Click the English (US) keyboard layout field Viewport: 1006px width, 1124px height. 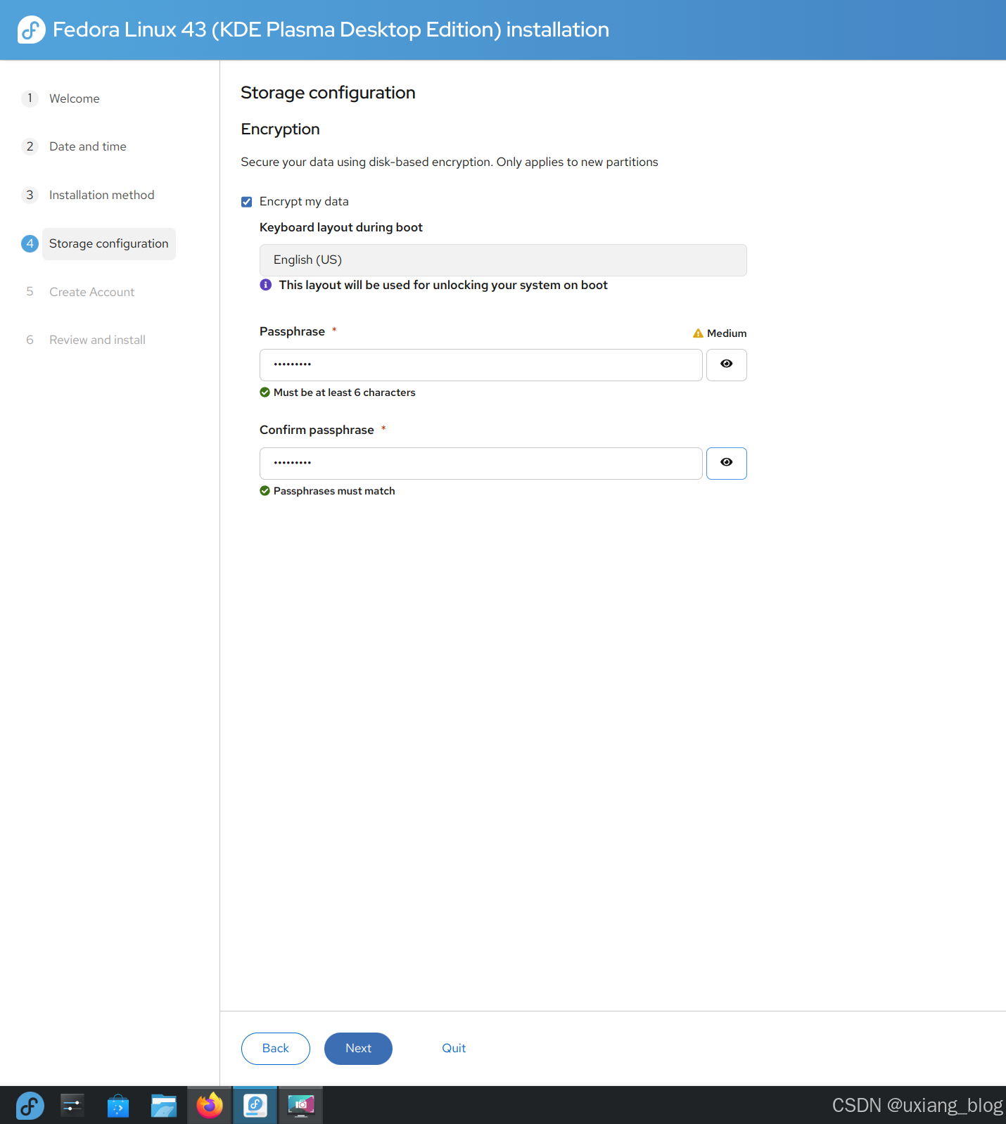click(x=503, y=260)
